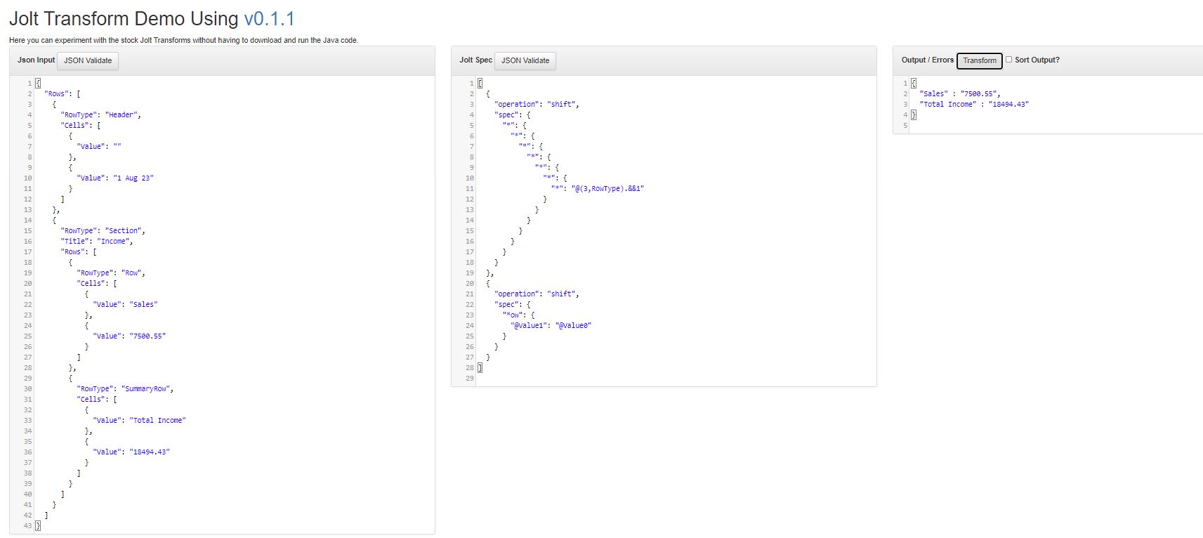The width and height of the screenshot is (1203, 538).
Task: Click the "RowType": "SummaryRow" line
Action: [x=125, y=388]
